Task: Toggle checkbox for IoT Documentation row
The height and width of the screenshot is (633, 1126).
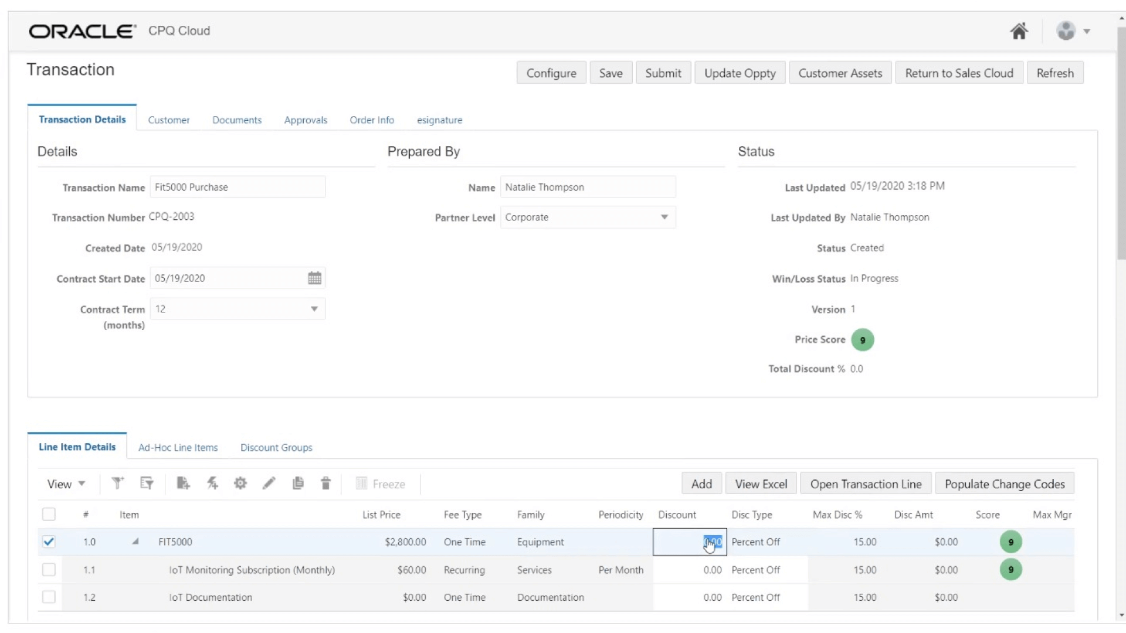Action: [49, 597]
